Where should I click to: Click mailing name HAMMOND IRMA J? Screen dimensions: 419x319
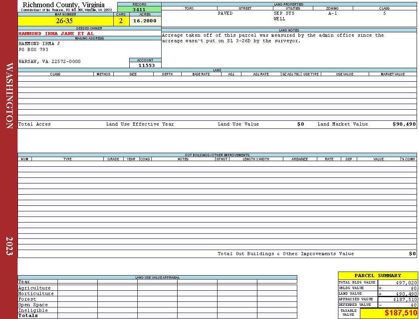point(39,43)
